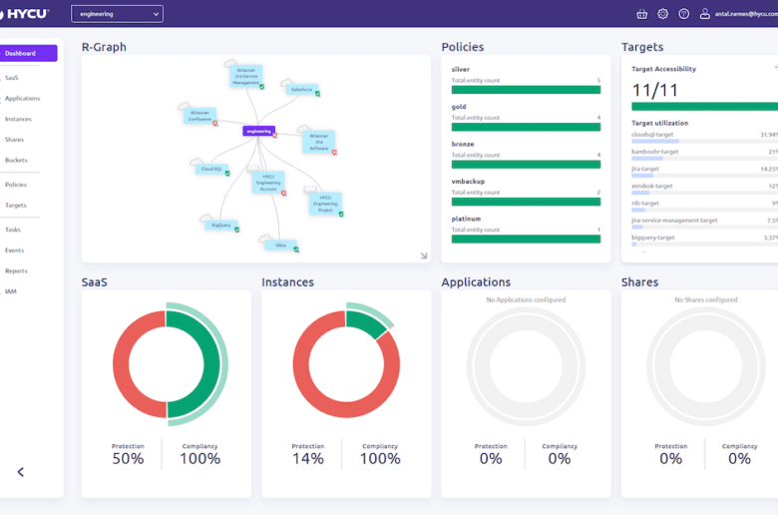Open the marketplace basket icon
This screenshot has width=778, height=515.
click(x=641, y=14)
